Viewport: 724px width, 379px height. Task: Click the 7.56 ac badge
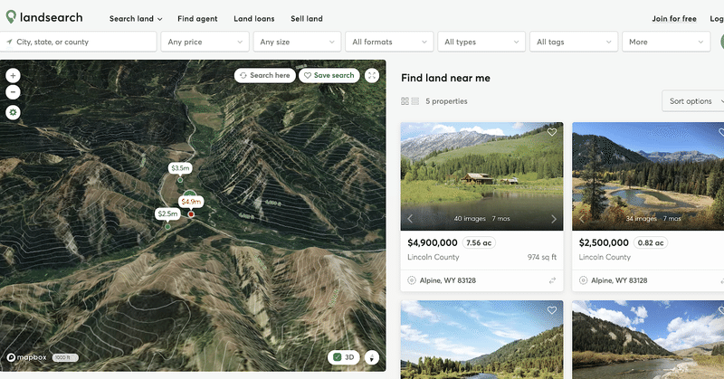[479, 242]
